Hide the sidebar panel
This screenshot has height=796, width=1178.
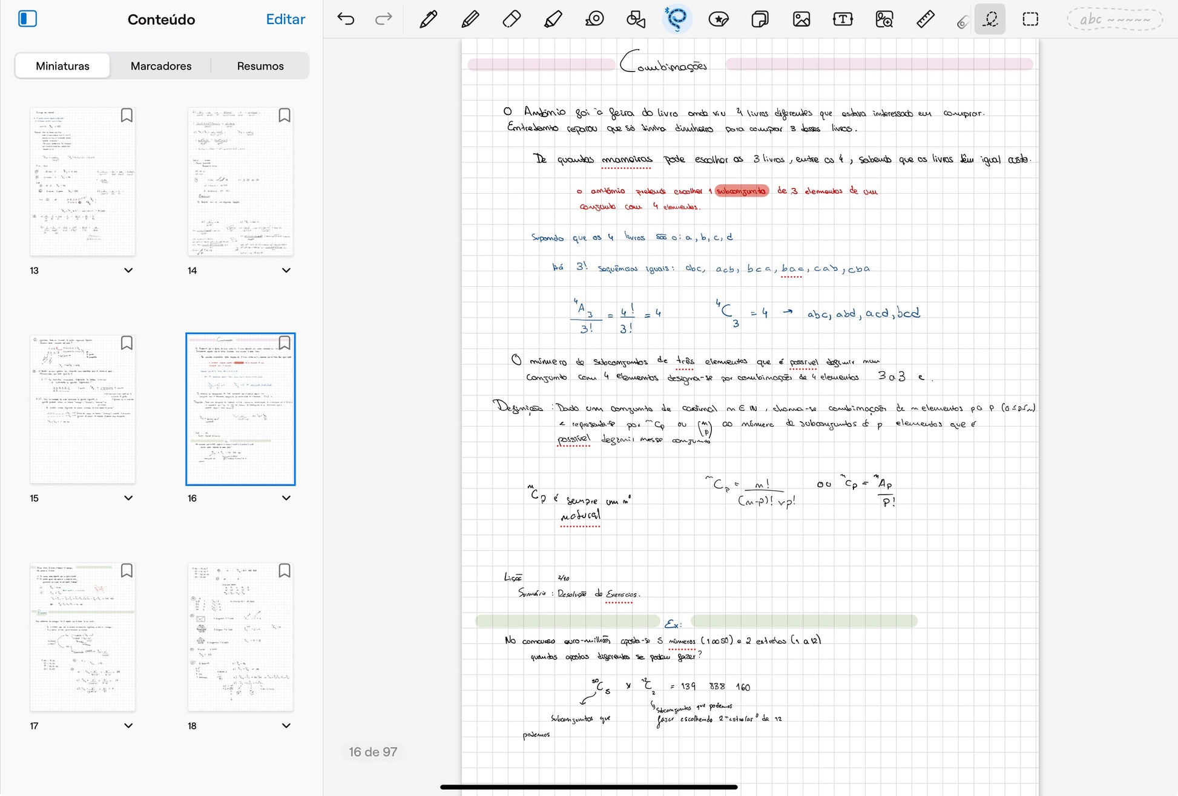(28, 19)
